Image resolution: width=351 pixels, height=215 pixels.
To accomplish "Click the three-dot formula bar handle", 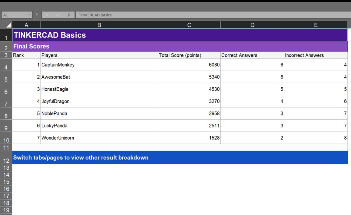I will (x=37, y=15).
